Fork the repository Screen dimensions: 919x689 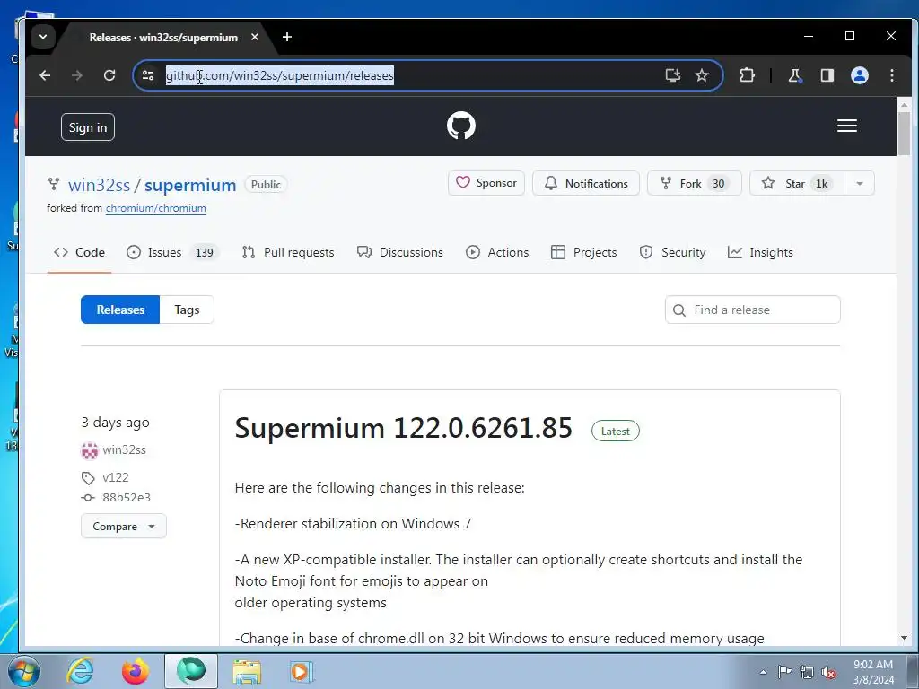pyautogui.click(x=694, y=183)
